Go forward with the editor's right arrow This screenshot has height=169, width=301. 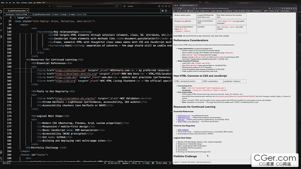click(x=53, y=6)
